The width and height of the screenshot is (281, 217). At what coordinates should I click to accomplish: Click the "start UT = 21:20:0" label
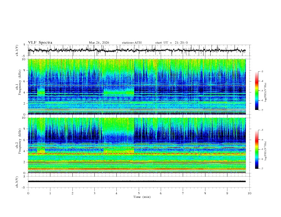[171, 43]
